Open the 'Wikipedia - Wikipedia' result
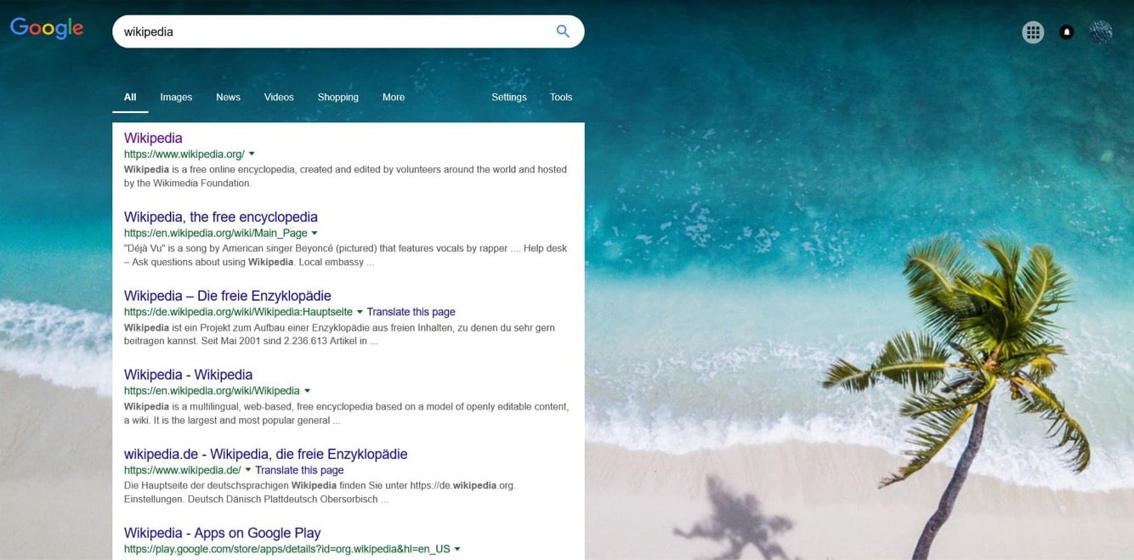 (188, 375)
